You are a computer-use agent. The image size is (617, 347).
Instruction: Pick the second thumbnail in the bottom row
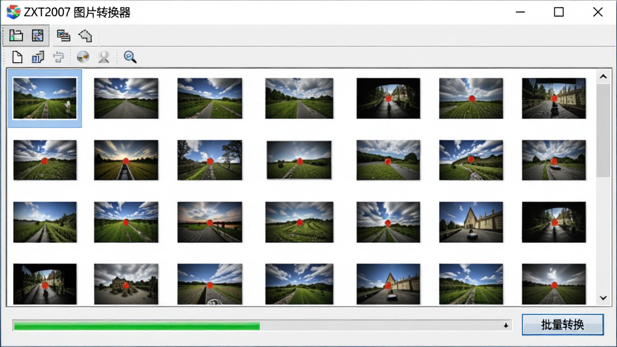click(x=126, y=284)
